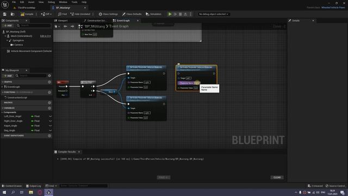The height and width of the screenshot is (196, 348).
Task: Add a new macro with the plus icon
Action: click(49, 103)
